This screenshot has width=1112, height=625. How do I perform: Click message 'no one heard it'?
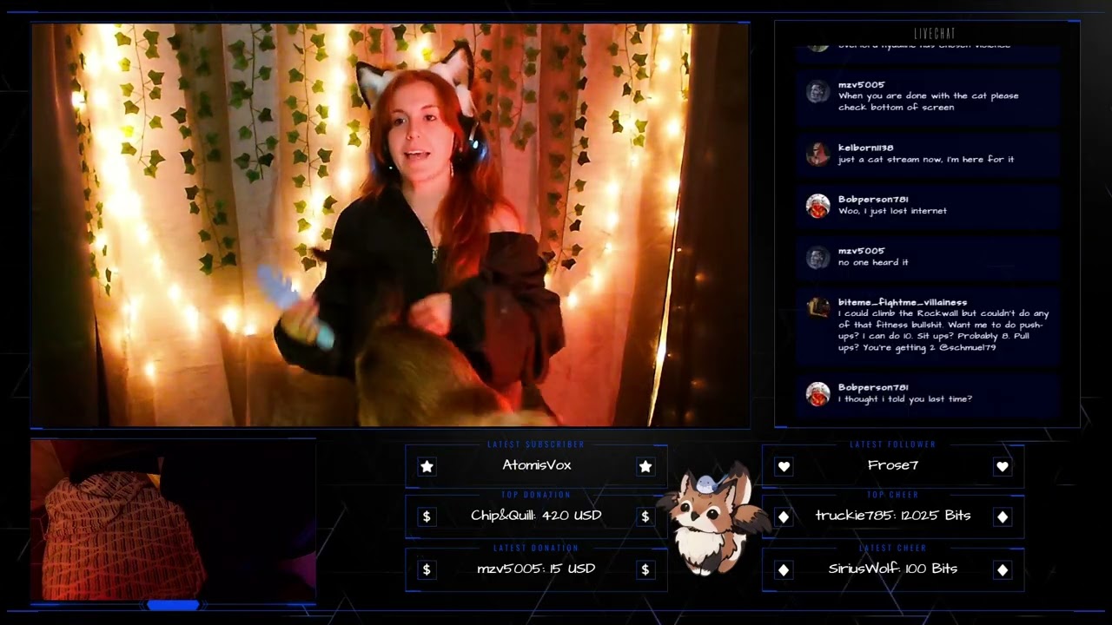(x=873, y=262)
